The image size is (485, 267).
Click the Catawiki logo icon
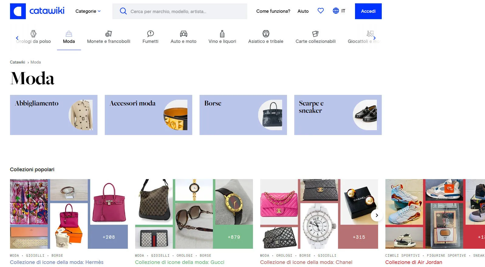18,11
